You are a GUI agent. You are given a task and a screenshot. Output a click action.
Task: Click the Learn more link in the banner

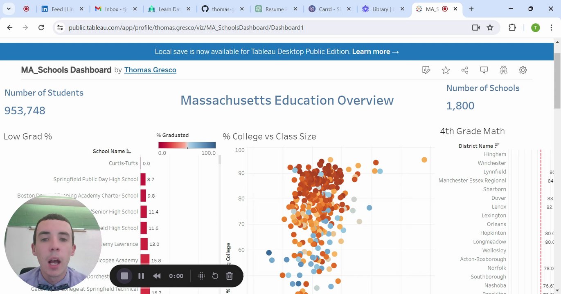tap(375, 51)
